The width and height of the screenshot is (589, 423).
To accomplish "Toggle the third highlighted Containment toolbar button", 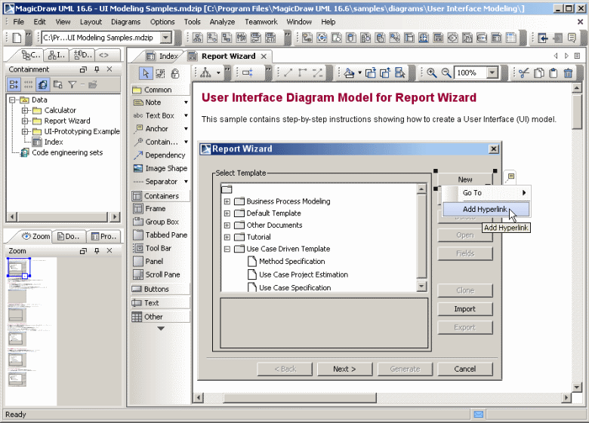I will tap(43, 84).
